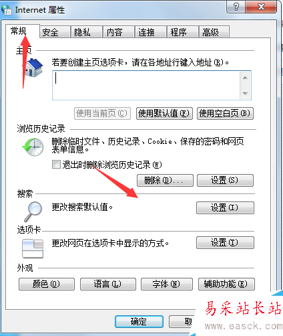
Task: Confirm with the 确定 button
Action: pos(139,321)
